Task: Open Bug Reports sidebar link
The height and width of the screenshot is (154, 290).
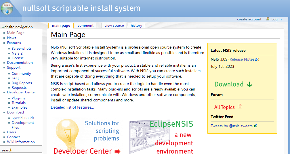Action: 22,83
